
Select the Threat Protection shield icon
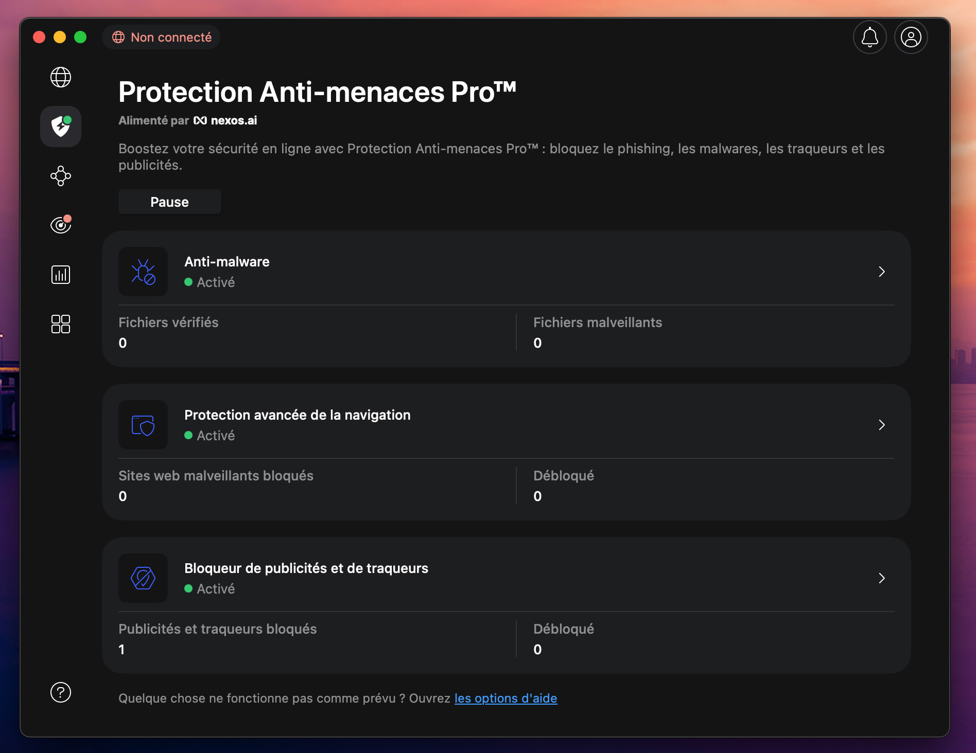click(x=60, y=127)
